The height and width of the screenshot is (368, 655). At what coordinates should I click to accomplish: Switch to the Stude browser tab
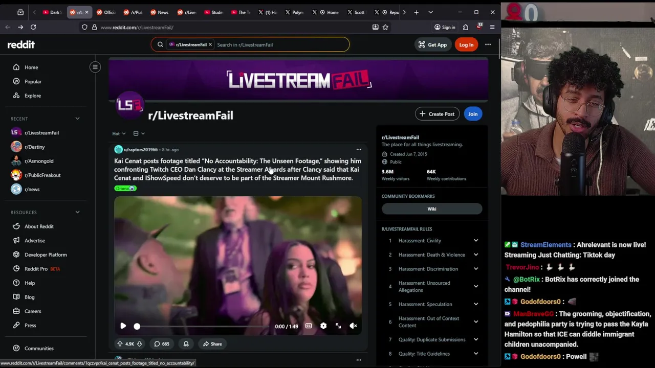tap(214, 12)
